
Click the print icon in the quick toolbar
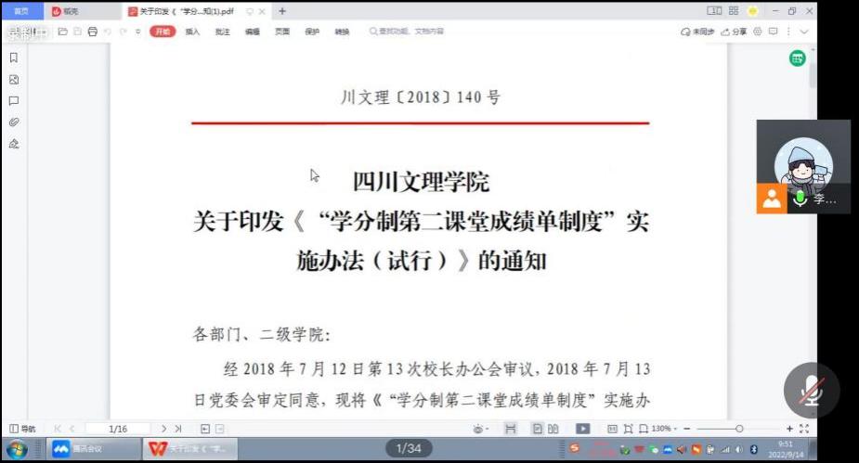pos(93,32)
